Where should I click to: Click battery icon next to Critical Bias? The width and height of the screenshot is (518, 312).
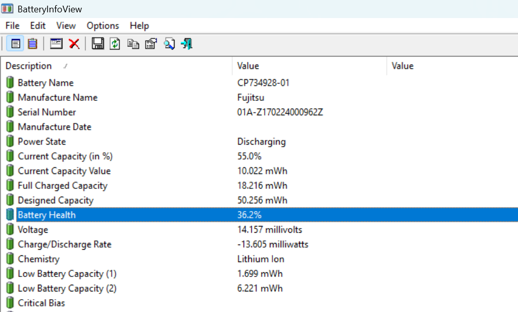tap(10, 303)
